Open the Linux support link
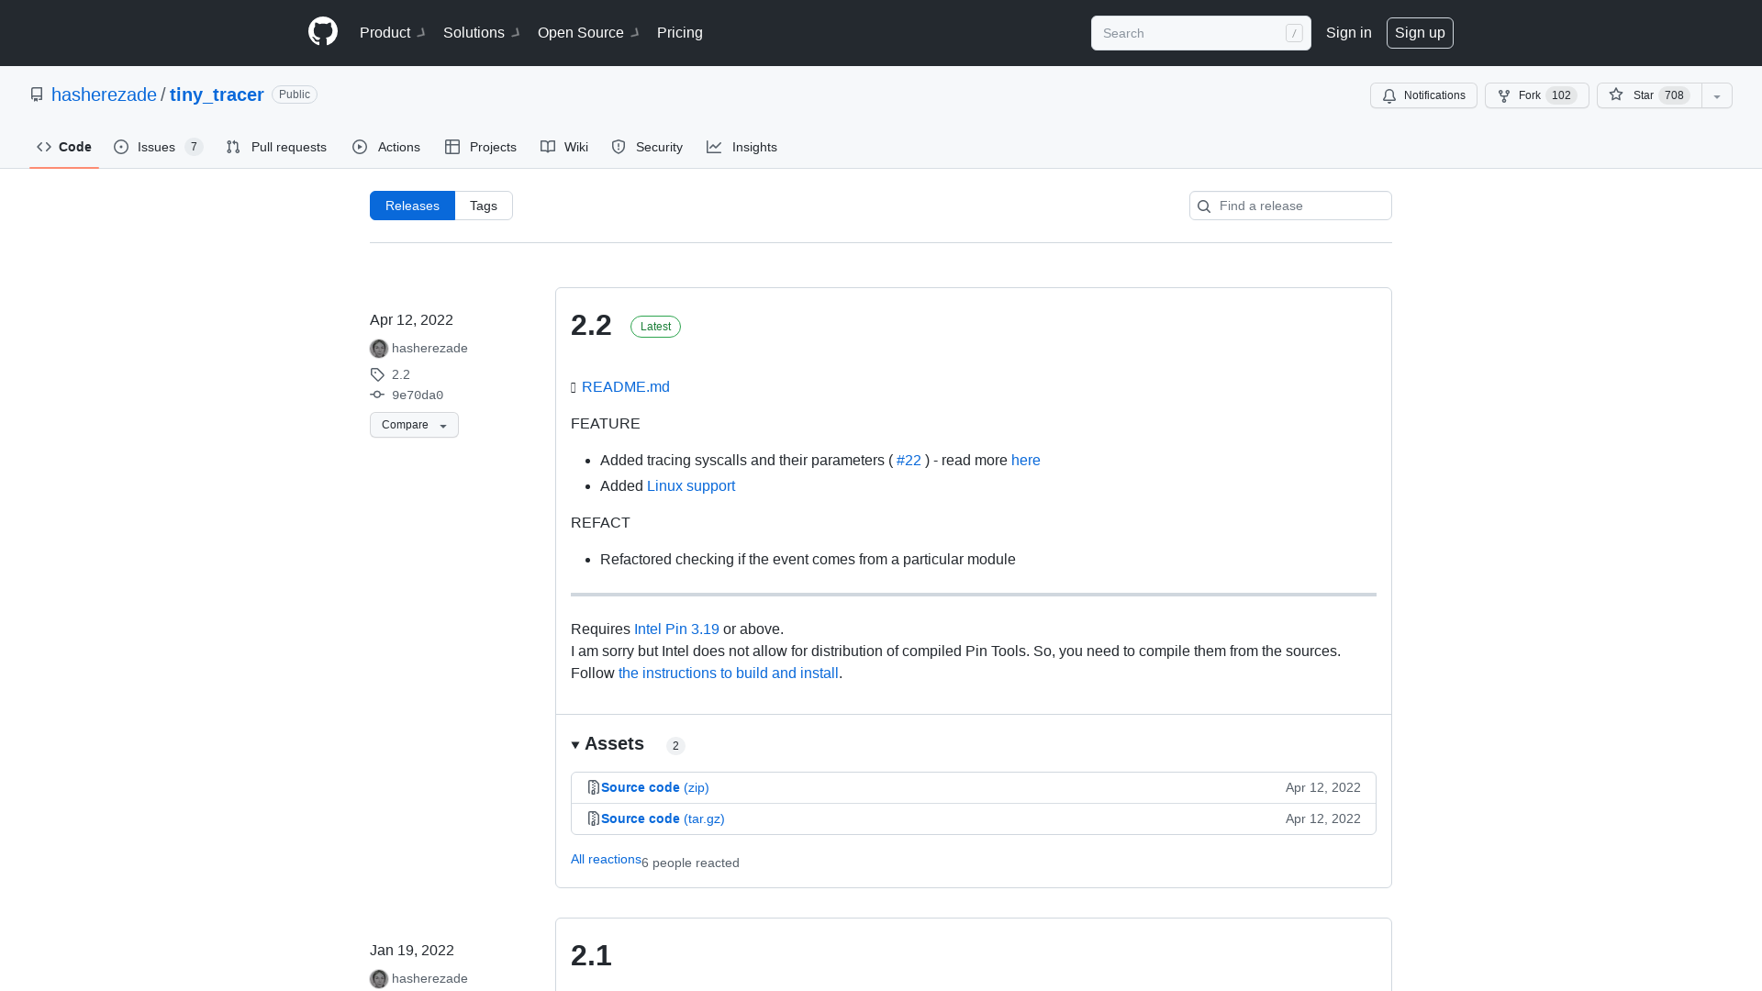This screenshot has height=991, width=1762. click(691, 486)
